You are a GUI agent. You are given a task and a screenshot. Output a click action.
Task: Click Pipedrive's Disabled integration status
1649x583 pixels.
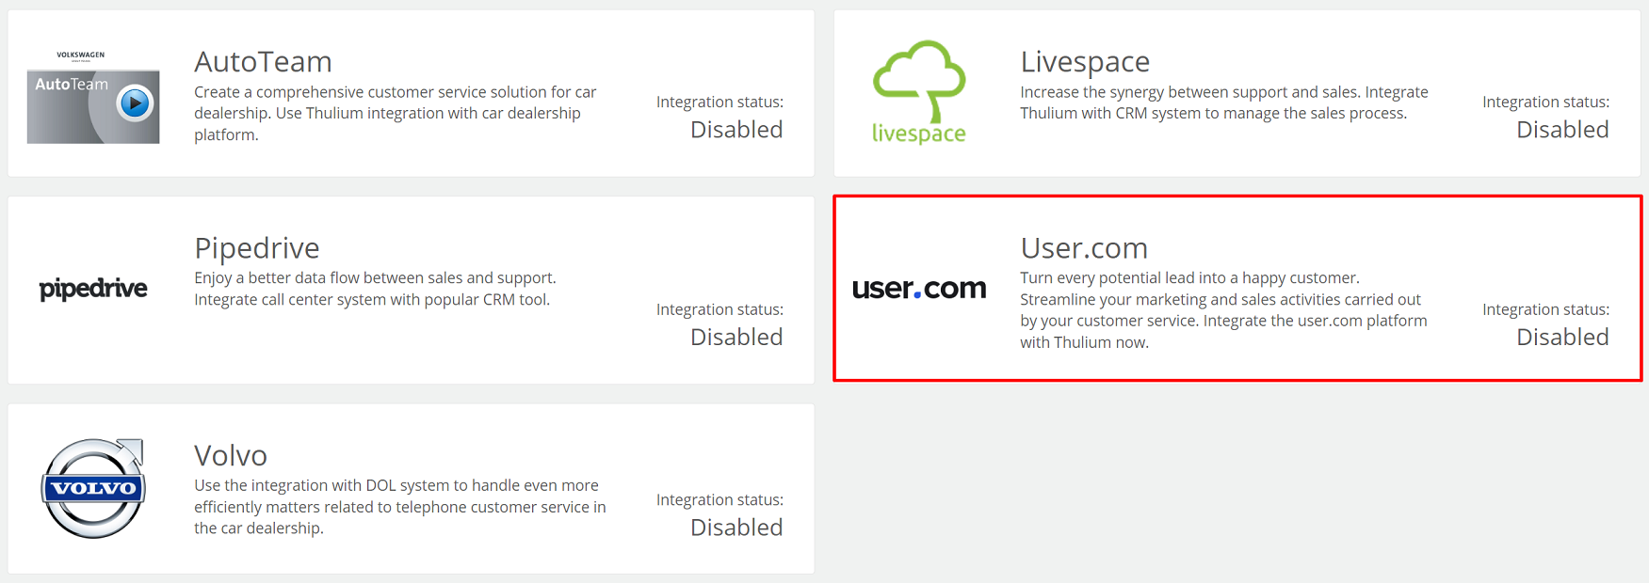(x=736, y=338)
